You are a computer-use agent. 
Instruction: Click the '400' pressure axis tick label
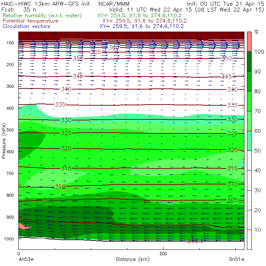coord(10,108)
